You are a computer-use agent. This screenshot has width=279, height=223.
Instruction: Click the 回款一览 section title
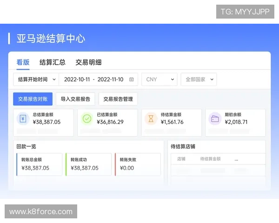[x=26, y=146]
